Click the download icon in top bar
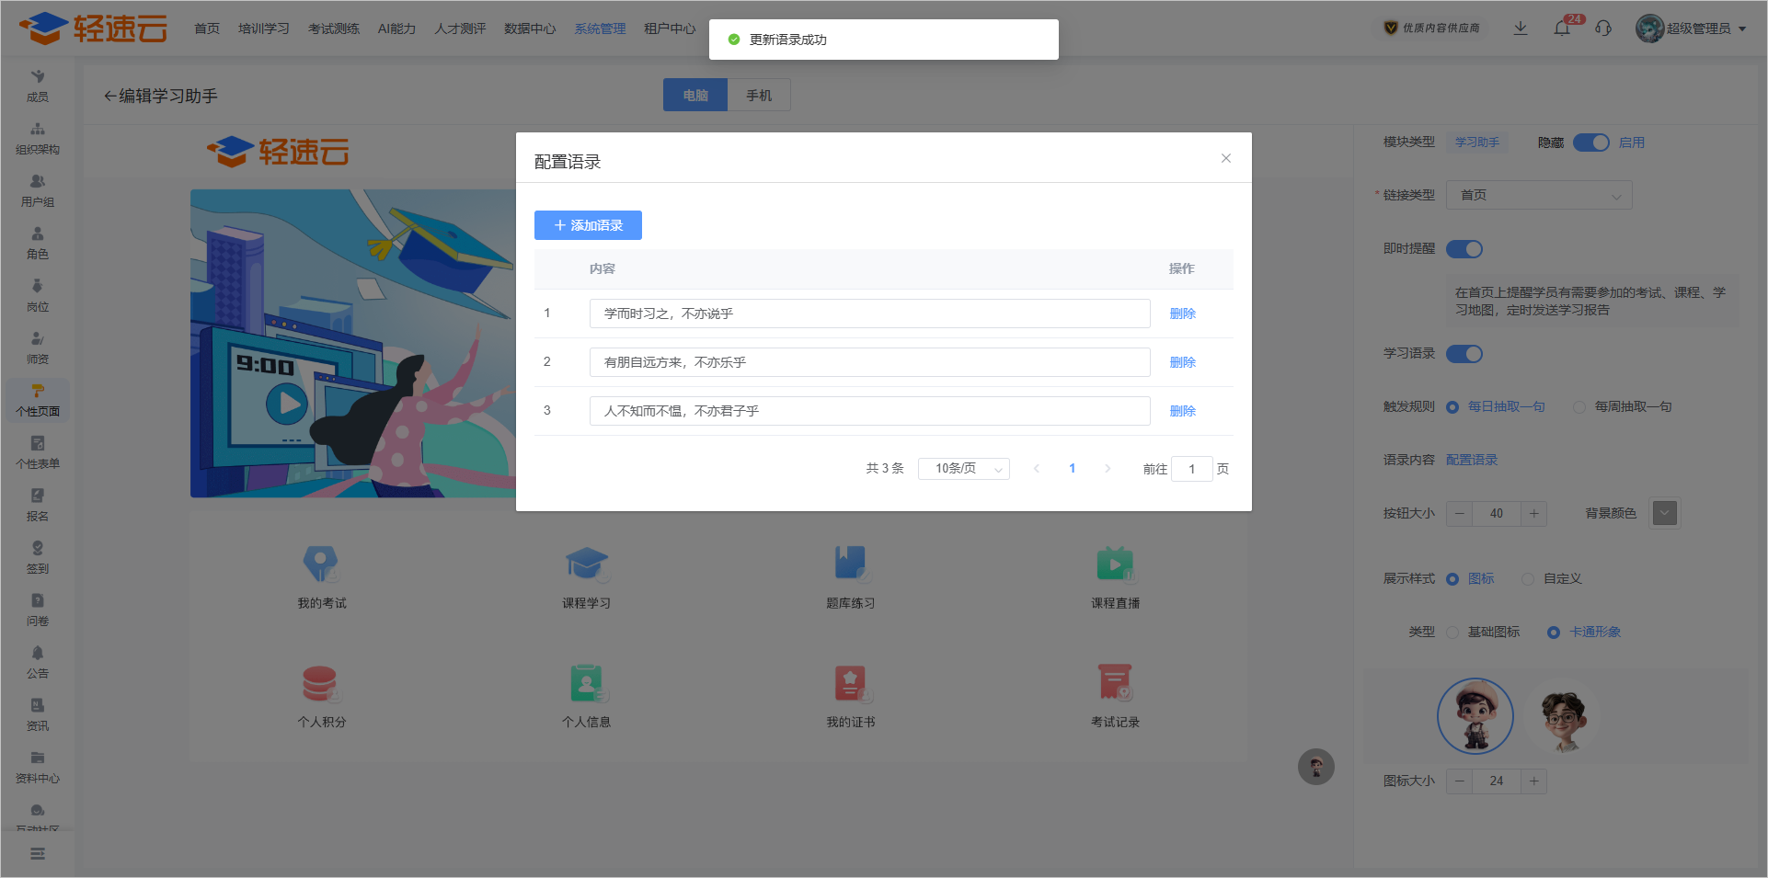Viewport: 1768px width, 878px height. point(1521,29)
